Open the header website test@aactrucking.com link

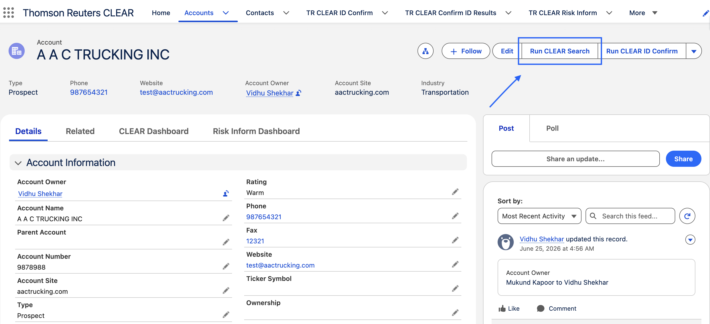(176, 92)
